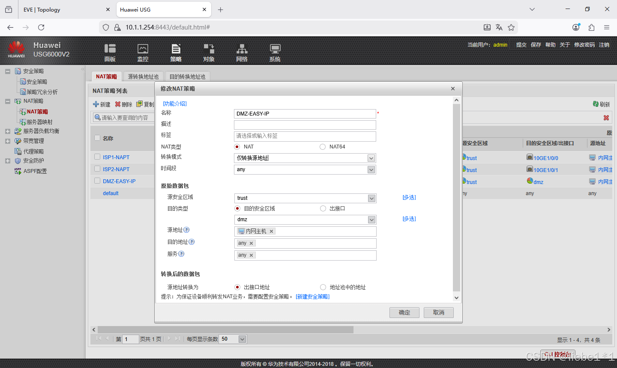Viewport: 617px width, 368px height.
Task: Select 出接口地址 radio button
Action: [237, 287]
